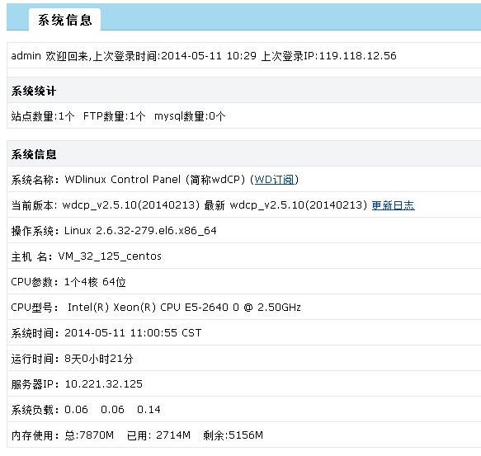Click the CPU型号 Intel Xeon E5-2640 row
Screen dimensions: 481x456
click(x=244, y=308)
